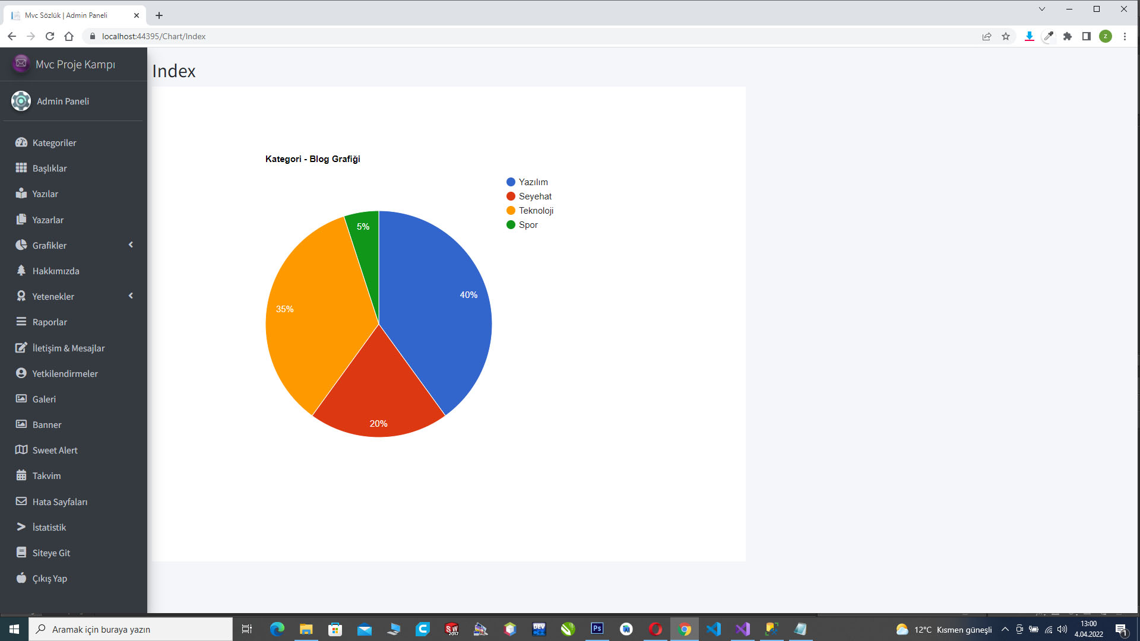Bookmark this page with the star icon
Viewport: 1140px width, 641px height.
click(1006, 36)
